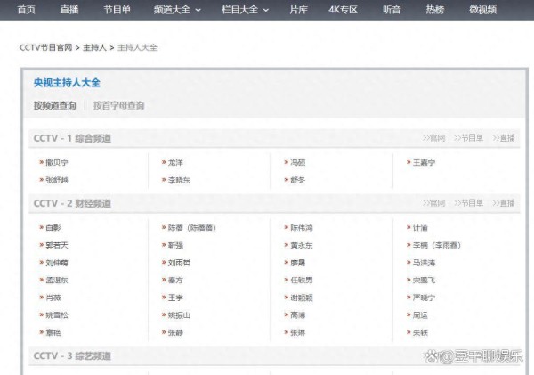Click the host name 刘仲萌
Screen dimensions: 534x375
pos(57,263)
